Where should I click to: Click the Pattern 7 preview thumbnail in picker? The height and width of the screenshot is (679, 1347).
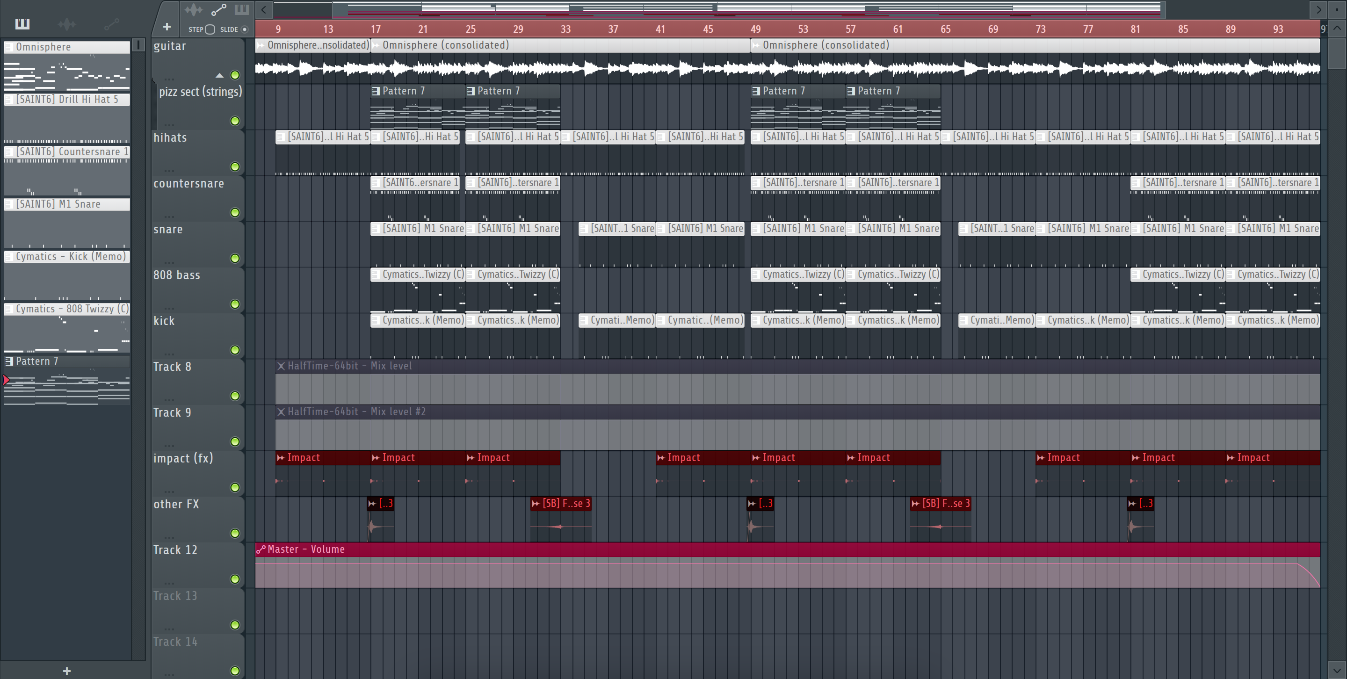point(67,387)
